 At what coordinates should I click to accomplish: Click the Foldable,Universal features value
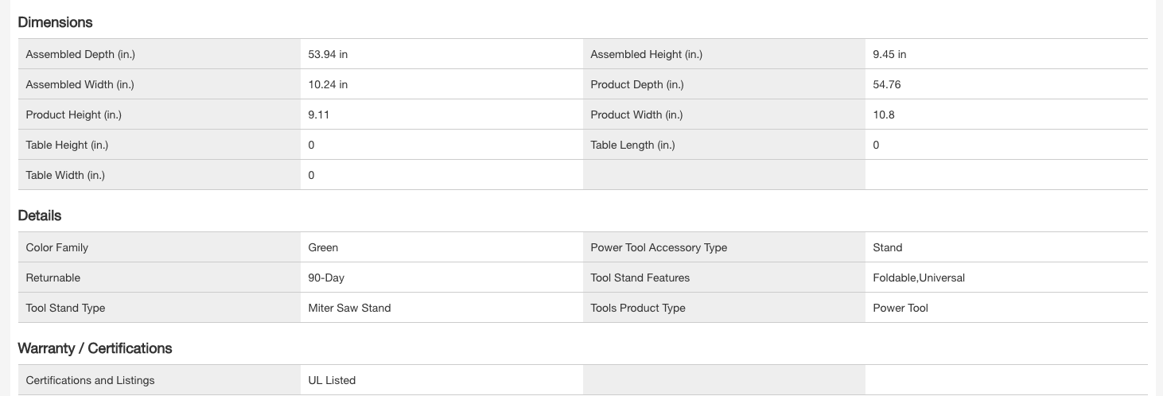pyautogui.click(x=918, y=278)
